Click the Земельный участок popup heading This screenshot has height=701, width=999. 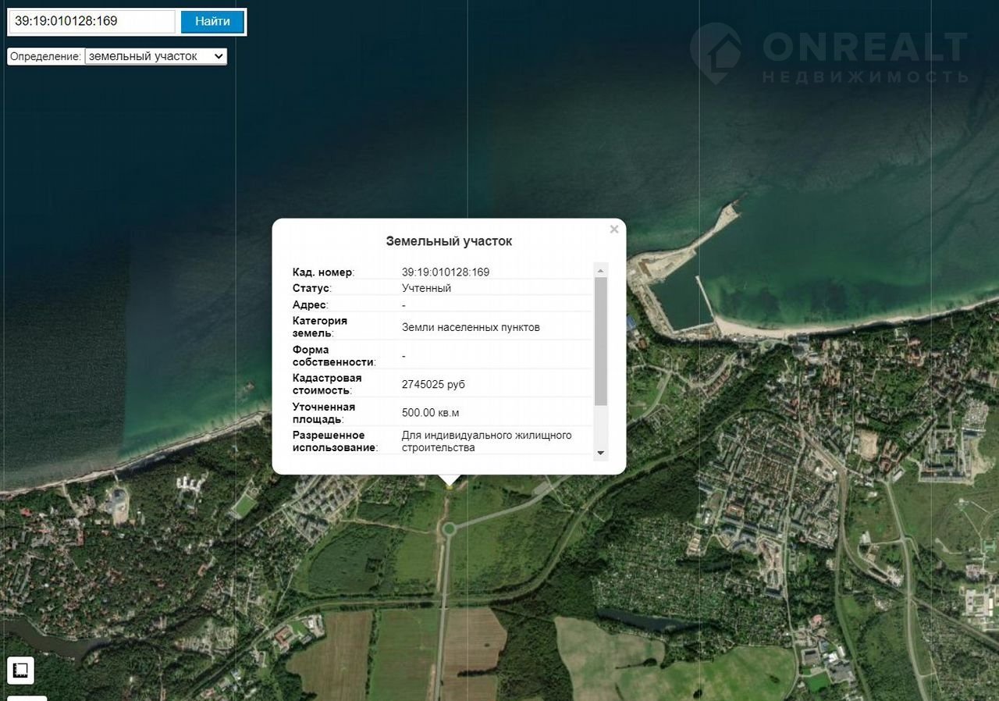[449, 241]
